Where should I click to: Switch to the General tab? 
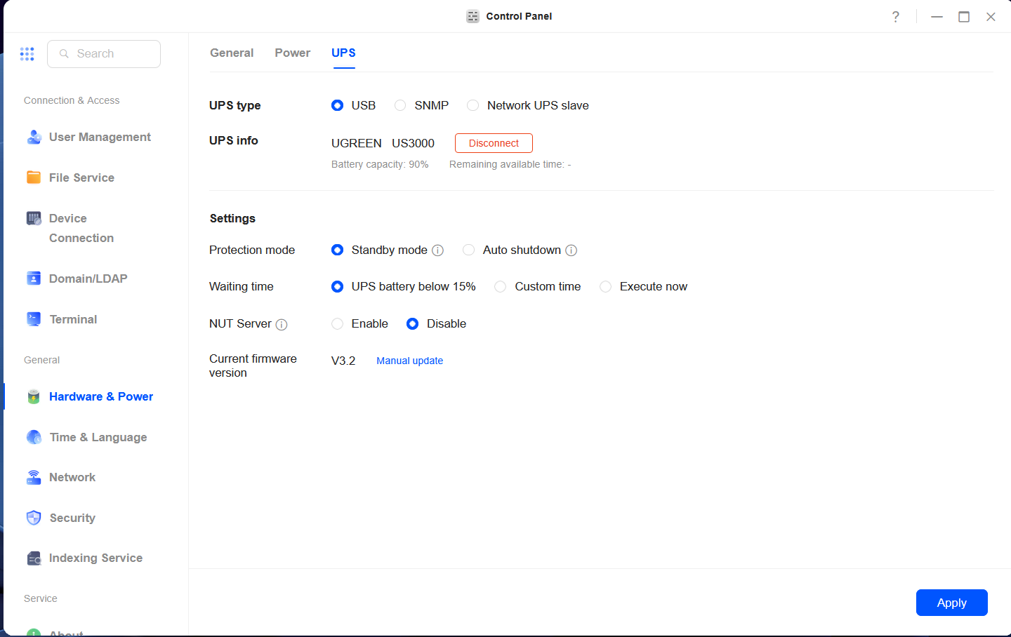pos(232,53)
